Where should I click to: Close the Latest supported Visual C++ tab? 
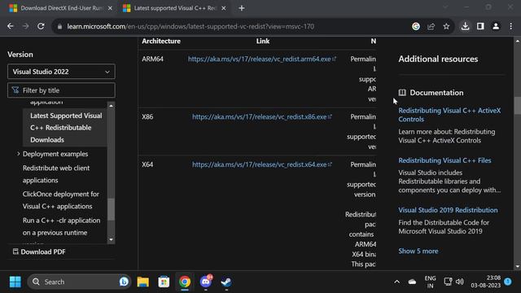point(224,8)
